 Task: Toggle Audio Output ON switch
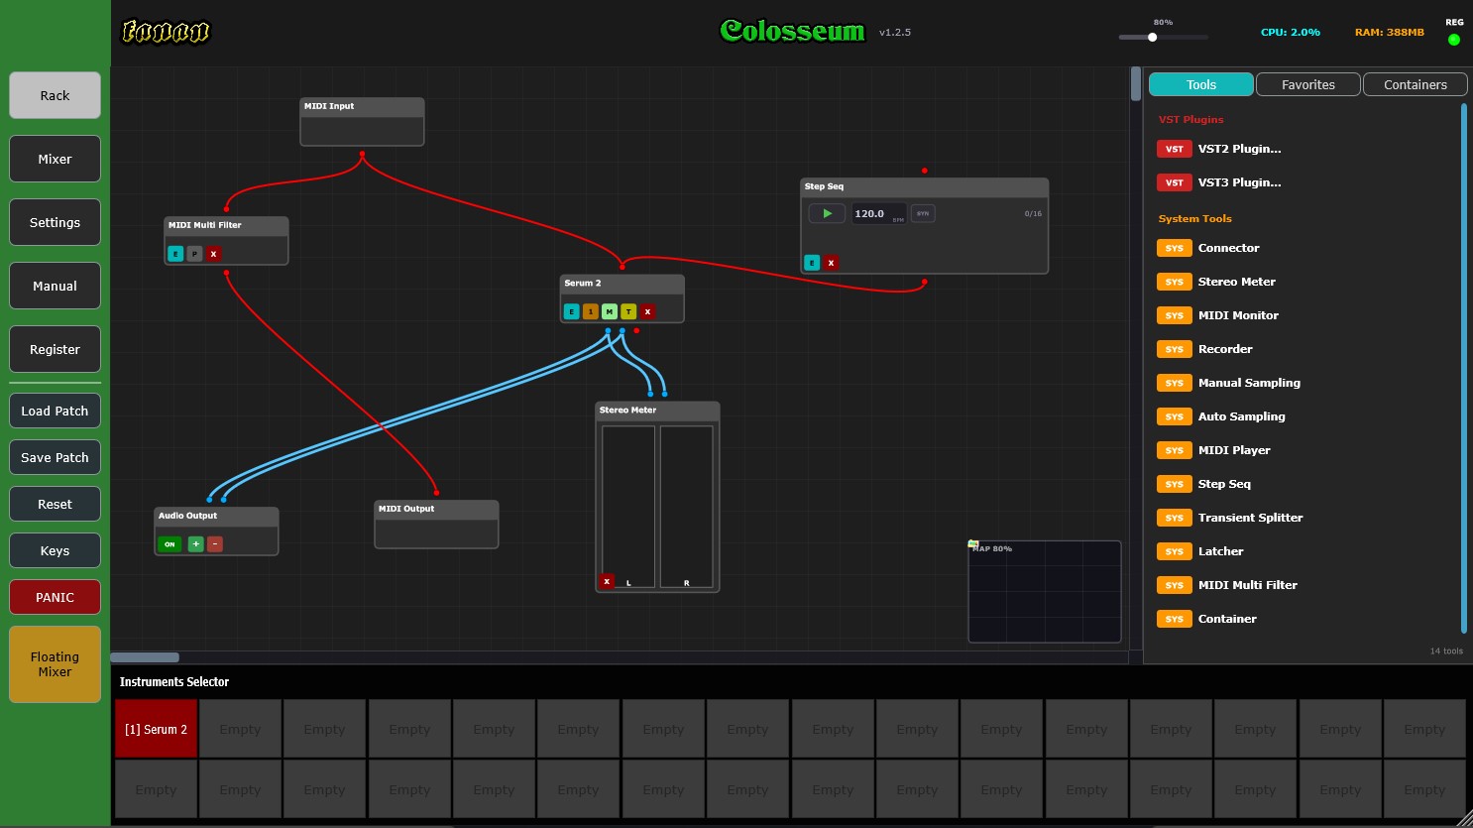[170, 544]
